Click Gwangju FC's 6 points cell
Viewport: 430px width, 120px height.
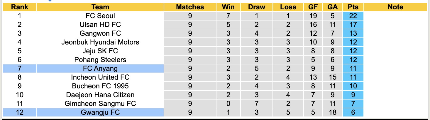tap(353, 112)
